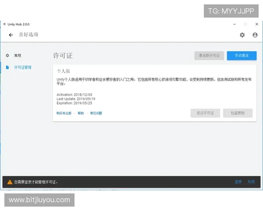Click the document icon beside 许可证管理

coord(7,67)
